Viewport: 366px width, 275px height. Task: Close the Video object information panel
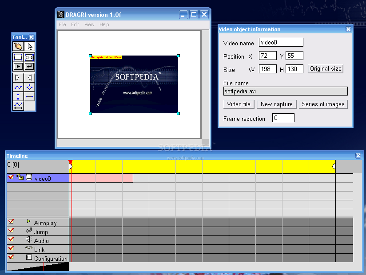click(348, 29)
